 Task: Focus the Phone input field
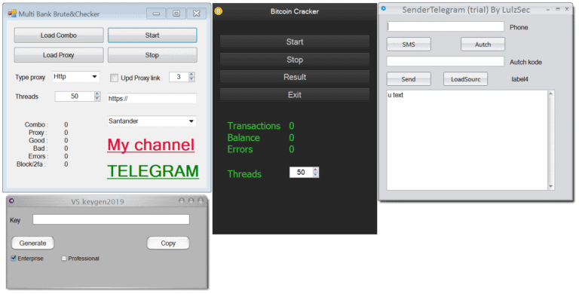446,26
